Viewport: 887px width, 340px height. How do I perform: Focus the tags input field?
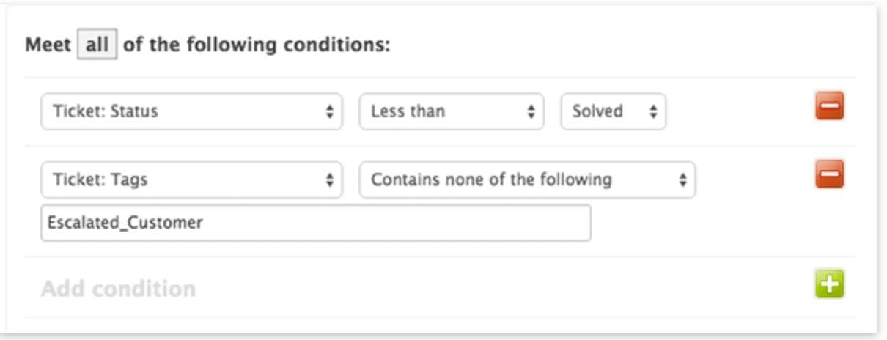coord(315,223)
